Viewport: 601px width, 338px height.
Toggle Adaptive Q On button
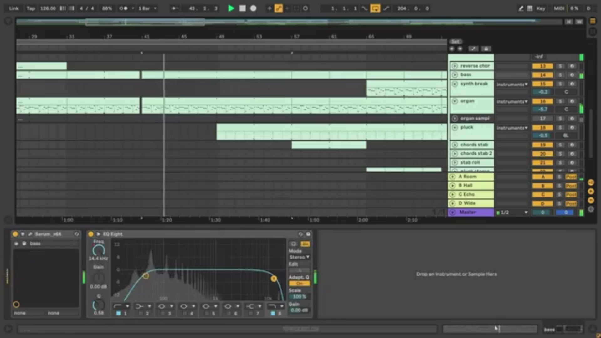coord(299,284)
